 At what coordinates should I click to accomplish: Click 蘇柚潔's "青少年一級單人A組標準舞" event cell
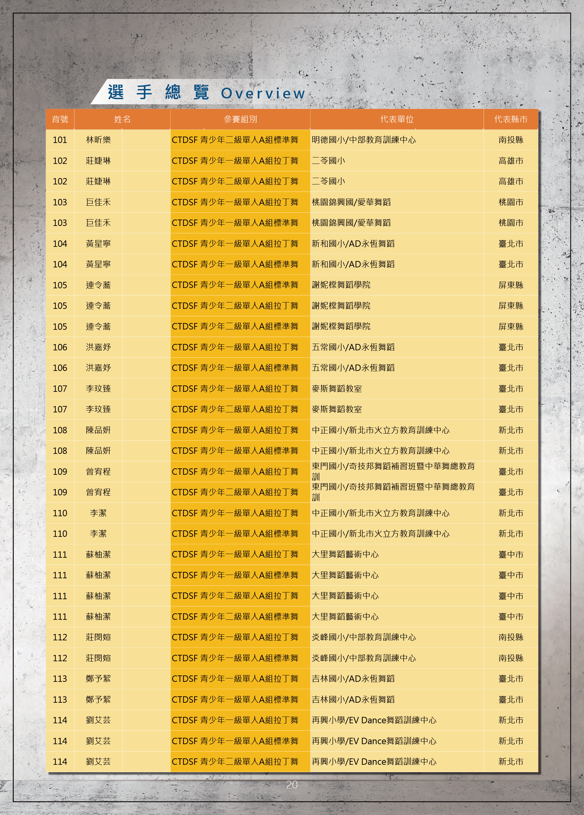pos(240,575)
